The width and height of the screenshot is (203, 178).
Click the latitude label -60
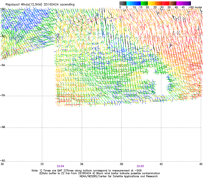[2, 161]
